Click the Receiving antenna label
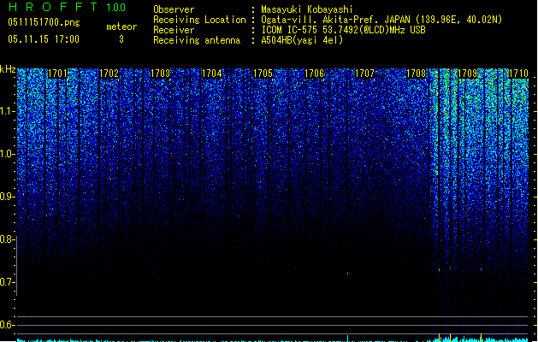This screenshot has height=342, width=538. pyautogui.click(x=197, y=40)
